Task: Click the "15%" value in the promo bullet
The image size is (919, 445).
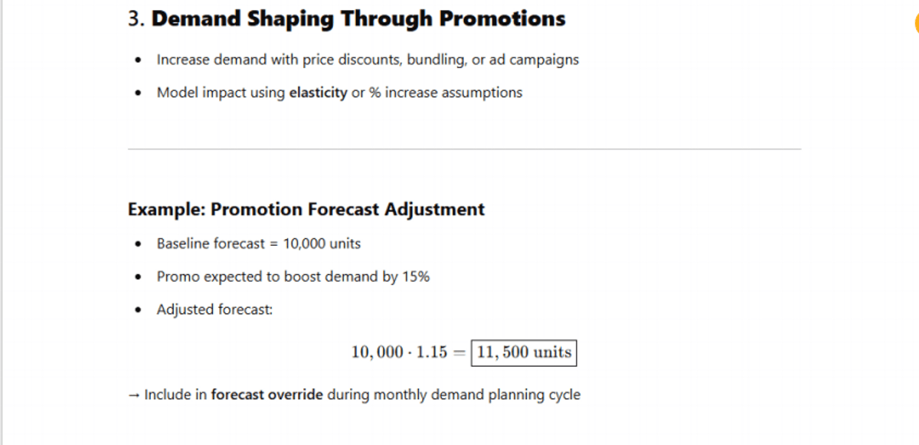Action: 416,276
